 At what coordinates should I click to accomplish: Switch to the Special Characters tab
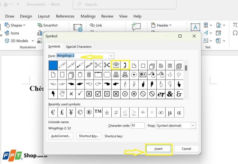79,47
